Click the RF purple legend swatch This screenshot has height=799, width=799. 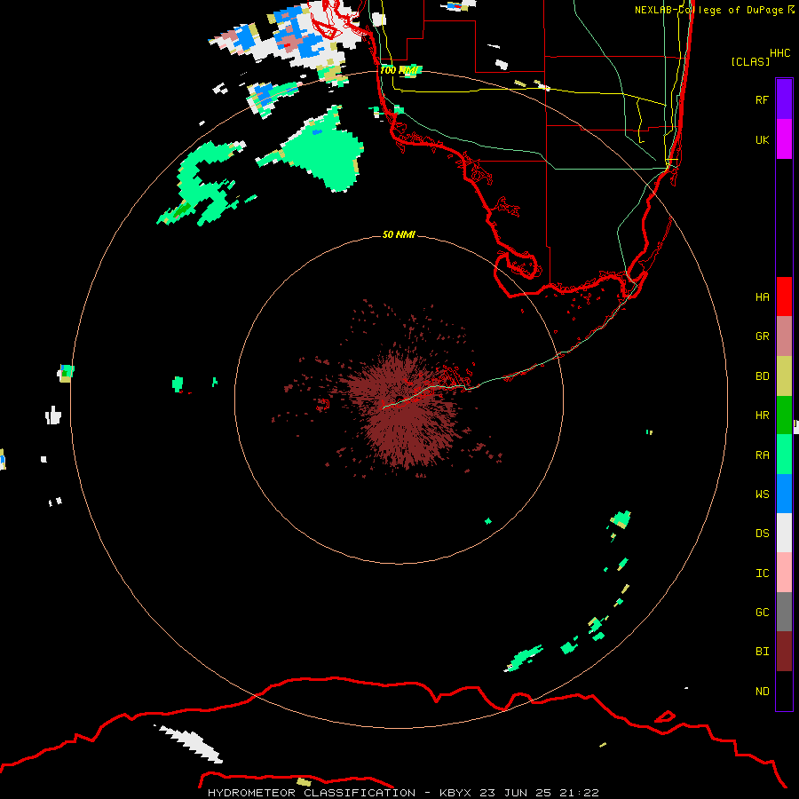[x=784, y=99]
